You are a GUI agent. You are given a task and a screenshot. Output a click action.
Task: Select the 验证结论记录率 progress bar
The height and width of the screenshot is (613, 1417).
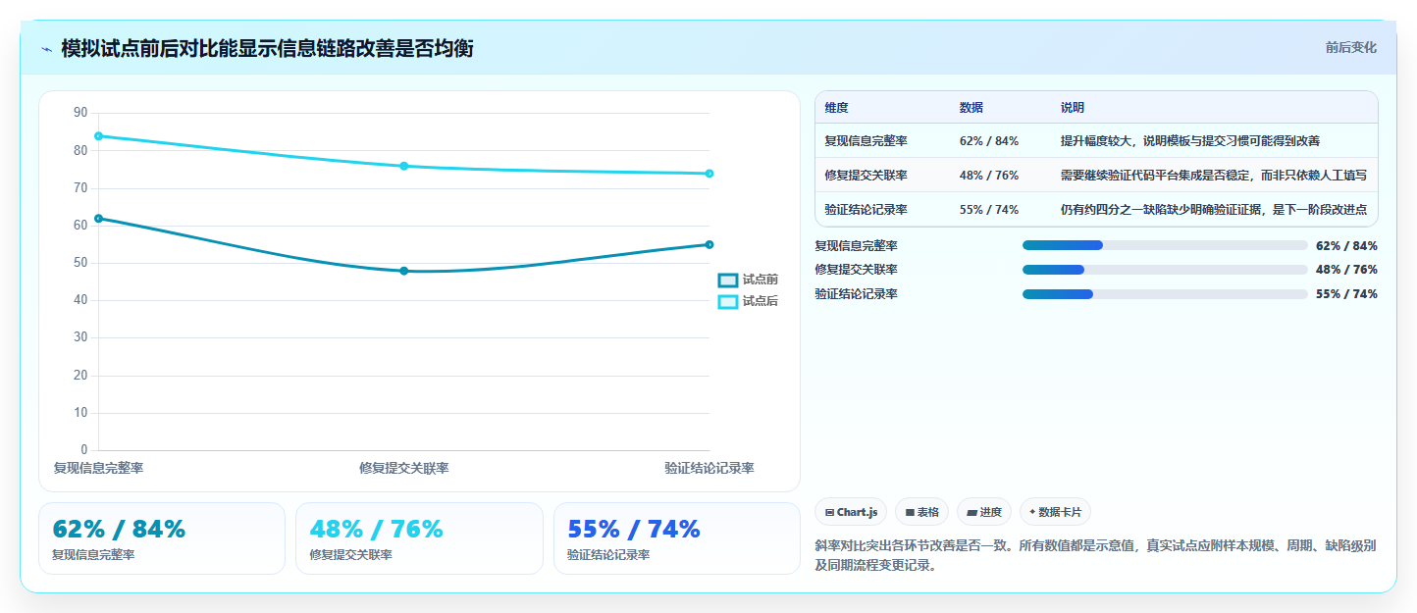click(1165, 294)
